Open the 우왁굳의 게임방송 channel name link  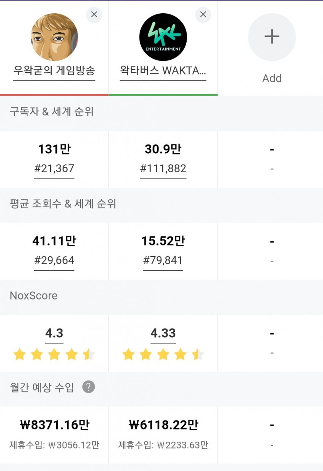[54, 71]
